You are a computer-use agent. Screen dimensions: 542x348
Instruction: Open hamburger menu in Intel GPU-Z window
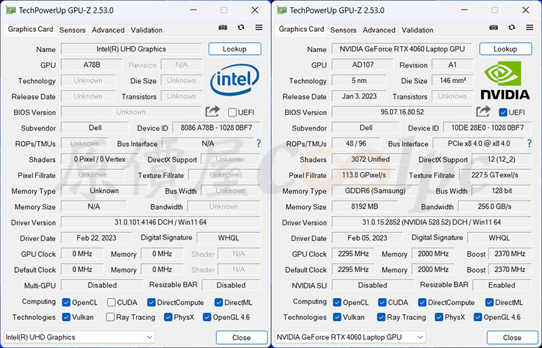[x=259, y=27]
